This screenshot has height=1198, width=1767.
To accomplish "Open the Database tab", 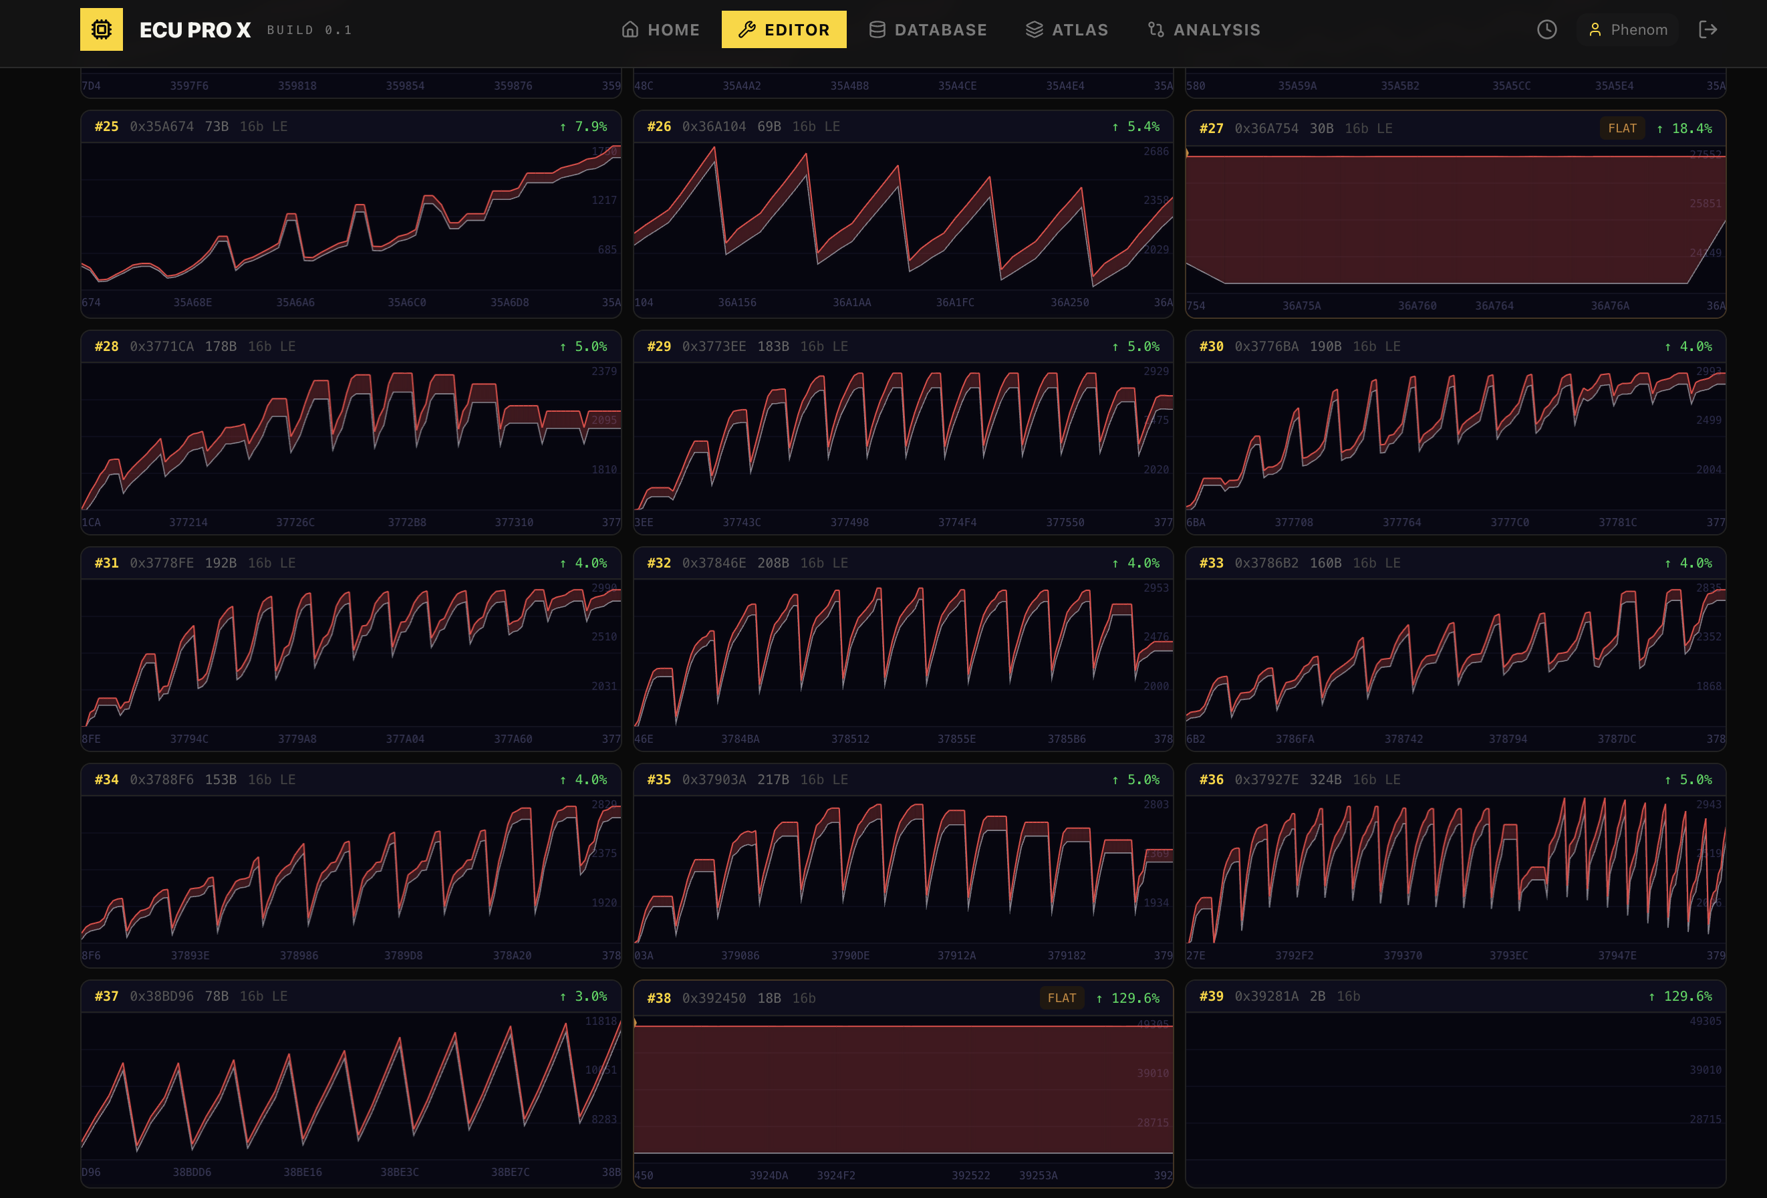I will 928,29.
